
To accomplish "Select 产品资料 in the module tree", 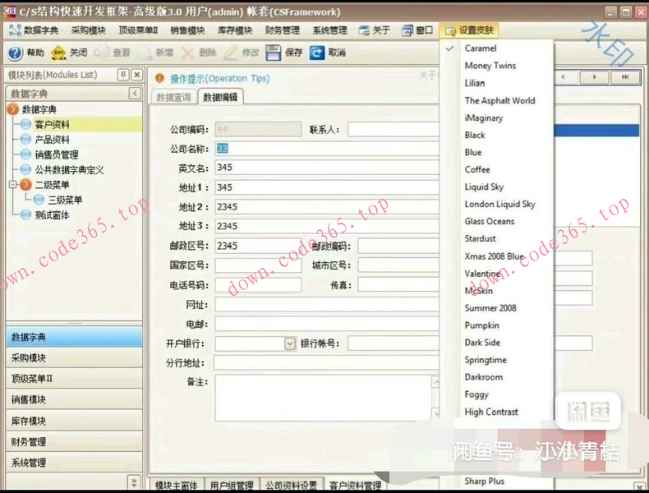I will point(52,140).
